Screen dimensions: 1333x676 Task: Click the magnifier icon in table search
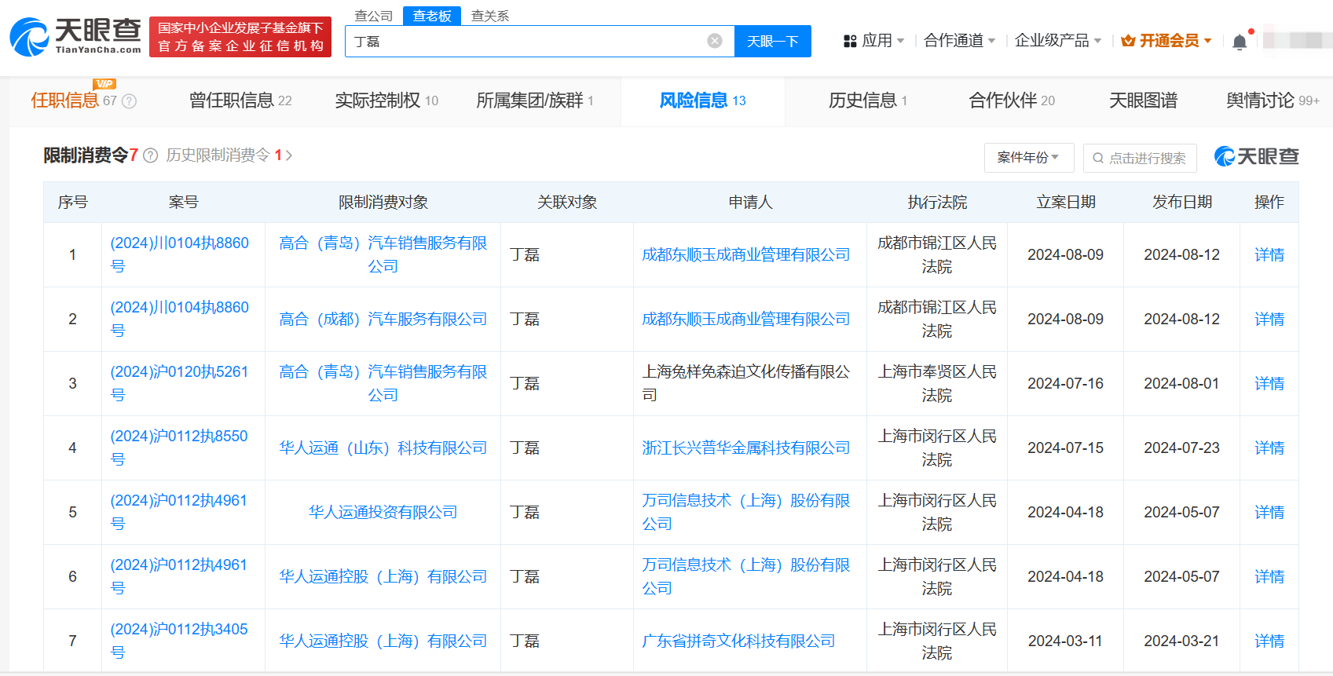click(1098, 158)
